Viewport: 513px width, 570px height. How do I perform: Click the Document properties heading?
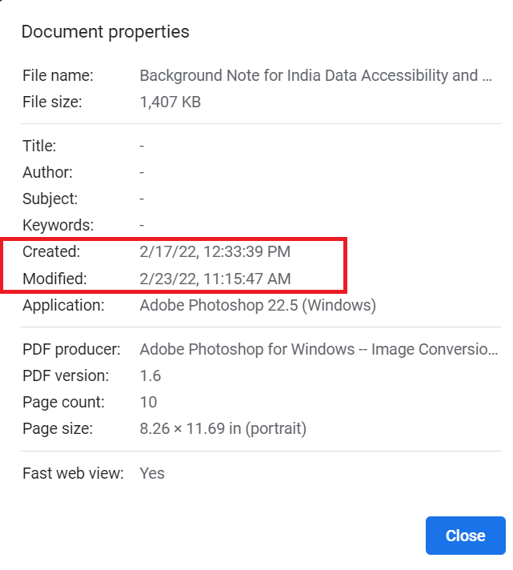105,32
